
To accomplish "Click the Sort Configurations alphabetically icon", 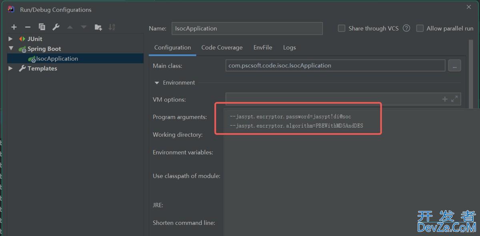I will click(112, 27).
